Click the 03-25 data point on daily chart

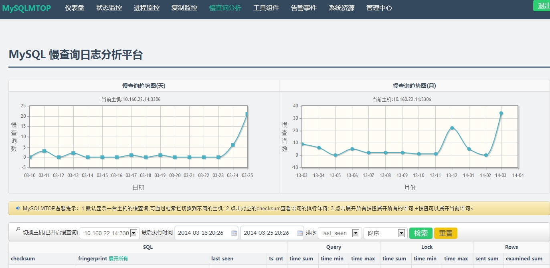(x=247, y=114)
